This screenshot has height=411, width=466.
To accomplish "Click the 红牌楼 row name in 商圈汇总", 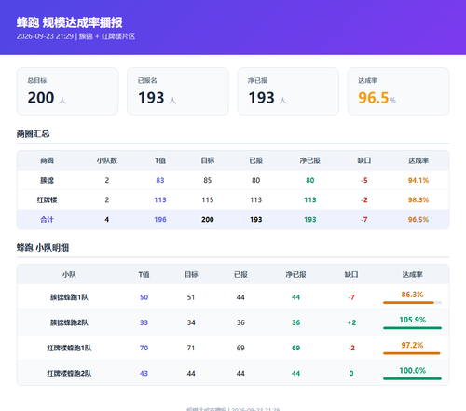I will [x=47, y=199].
